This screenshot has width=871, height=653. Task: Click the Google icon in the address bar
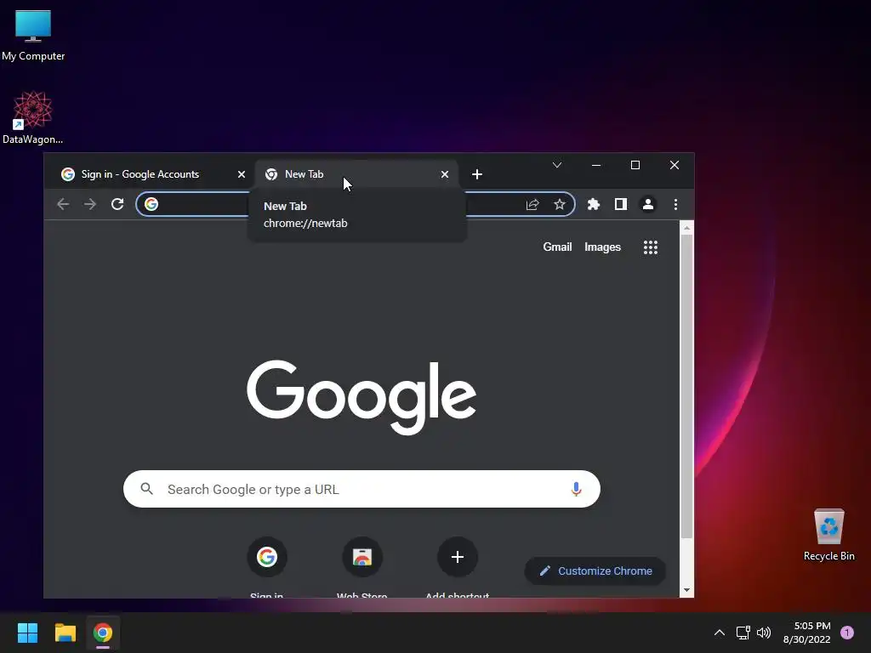point(151,204)
